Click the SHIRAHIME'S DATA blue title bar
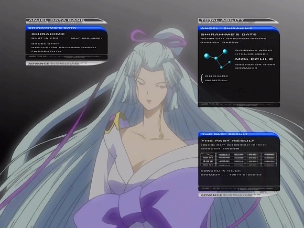Viewport: 304px width, 228px height. coord(66,28)
